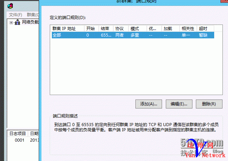Click the 多重 mode cell
This screenshot has width=228, height=161.
135,35
